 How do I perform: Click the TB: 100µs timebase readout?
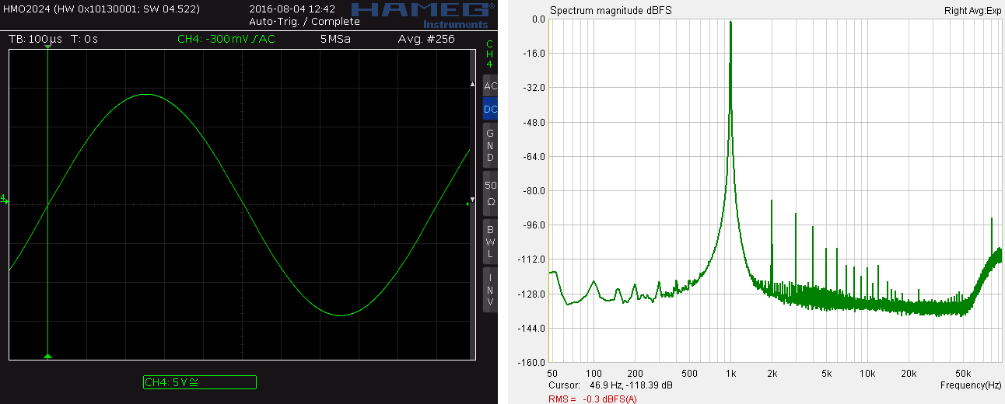(36, 39)
